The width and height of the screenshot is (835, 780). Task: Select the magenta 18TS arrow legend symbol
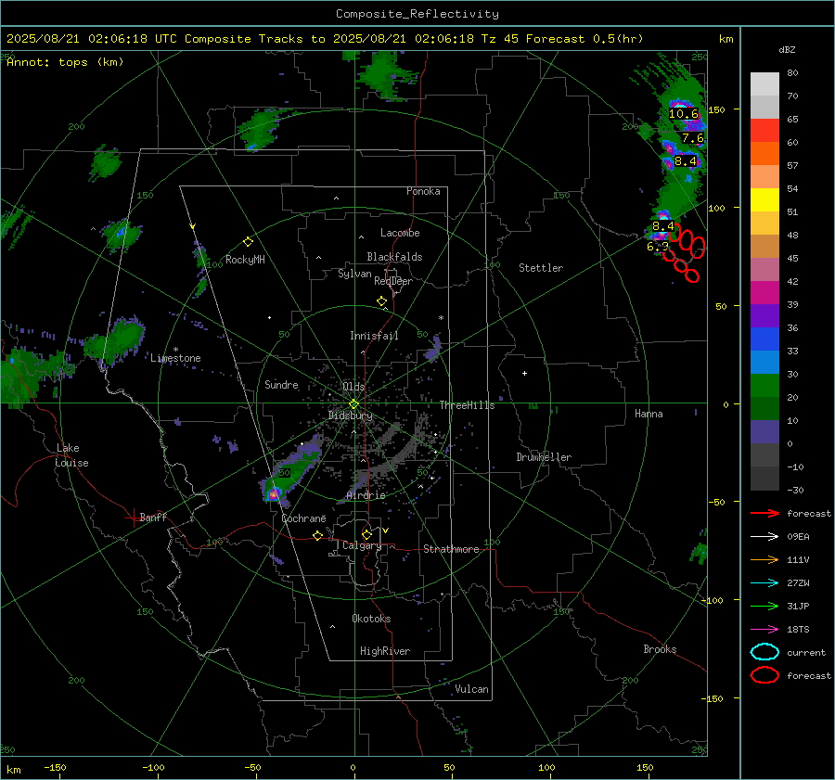pos(764,630)
